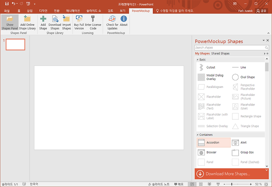Open the Undo history dropdown arrow
Screen dimensions: 272x187
17,4
